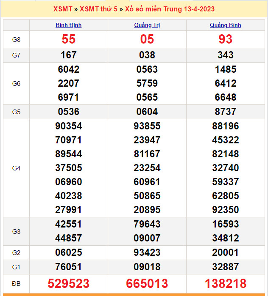Click the G3 row label
The width and height of the screenshot is (268, 296).
pos(16,231)
